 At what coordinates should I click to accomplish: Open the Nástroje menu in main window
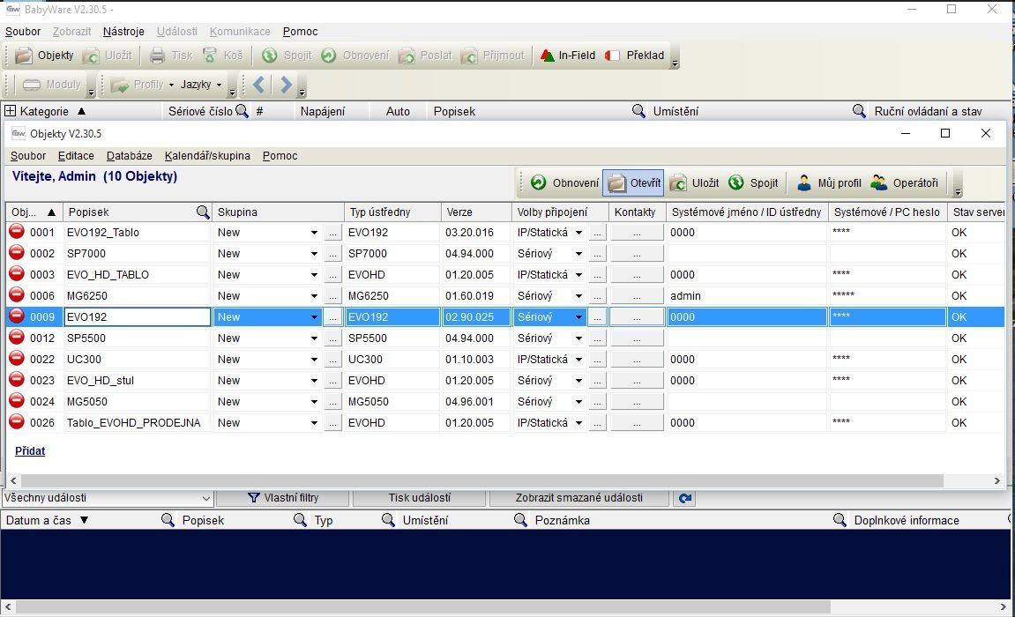click(x=123, y=32)
